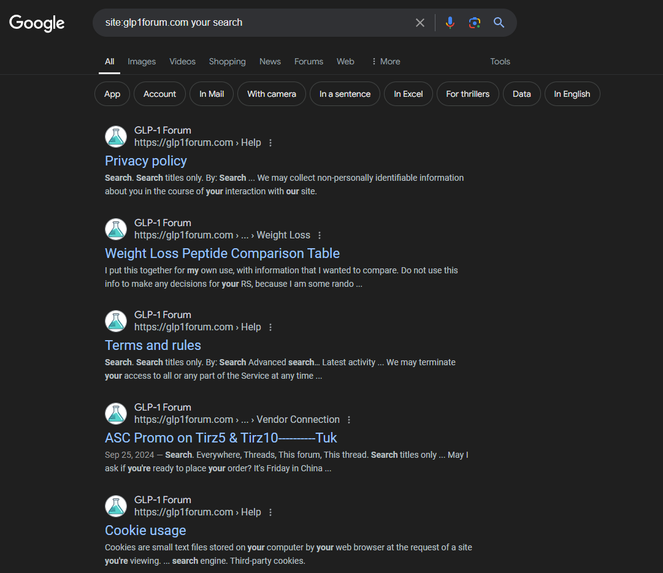Open three-dot menu for Terms and rules result
This screenshot has width=663, height=573.
pos(270,327)
